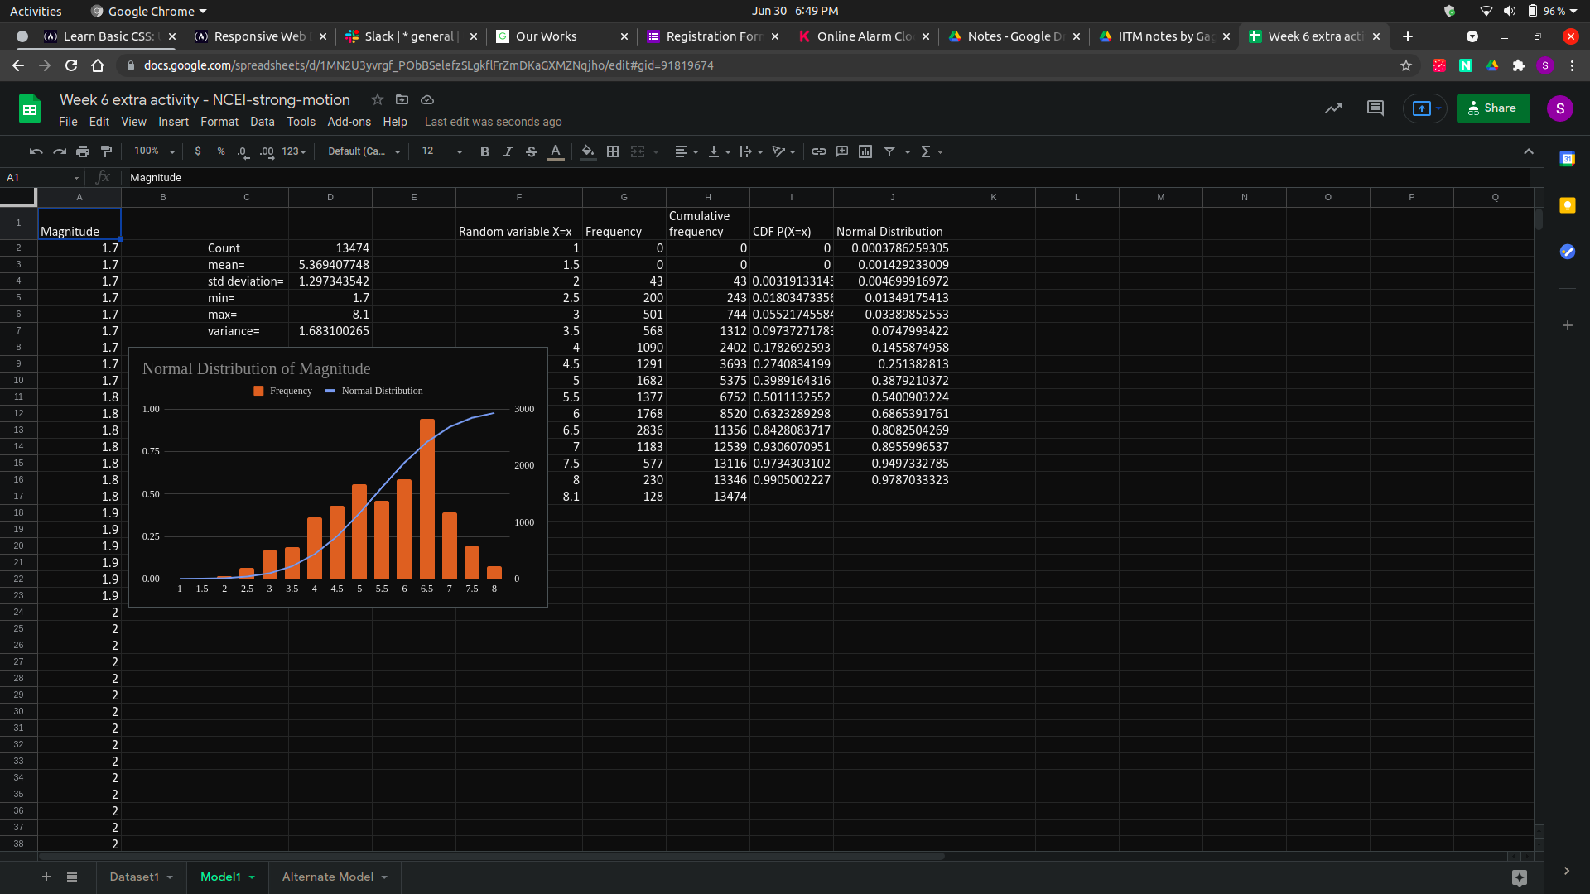Switch to the Alternate Model sheet tab
The width and height of the screenshot is (1590, 894).
[x=327, y=877]
